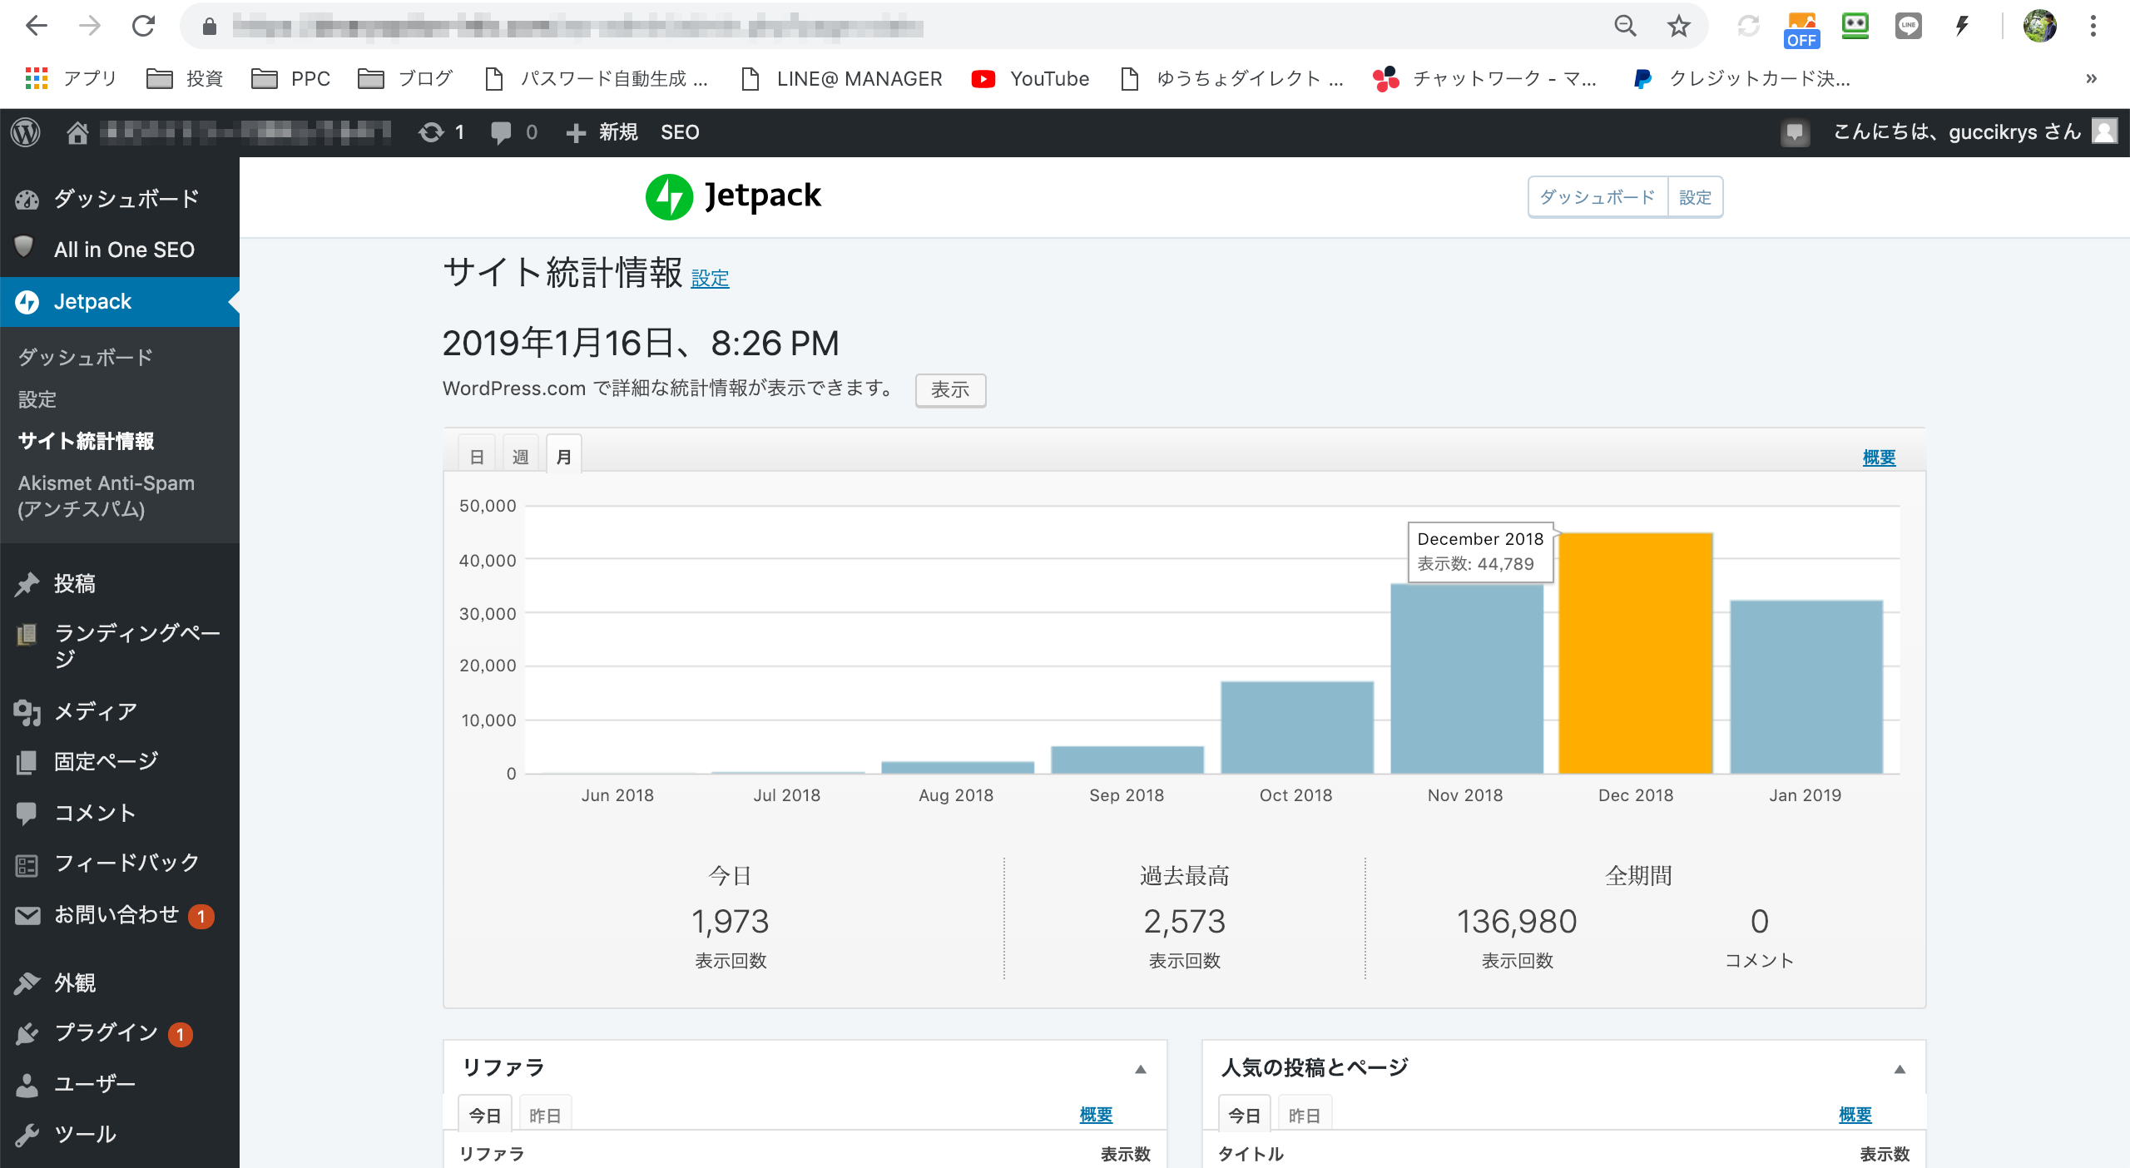Open the 投資 bookmark folder
2130x1168 pixels.
185,78
